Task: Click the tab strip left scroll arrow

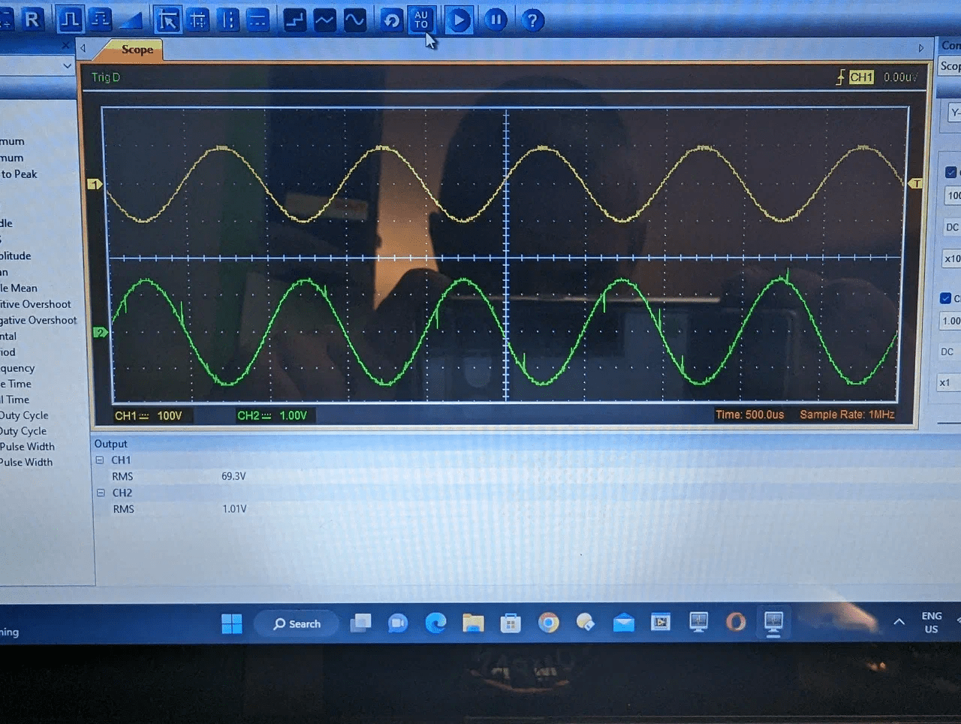Action: click(83, 48)
